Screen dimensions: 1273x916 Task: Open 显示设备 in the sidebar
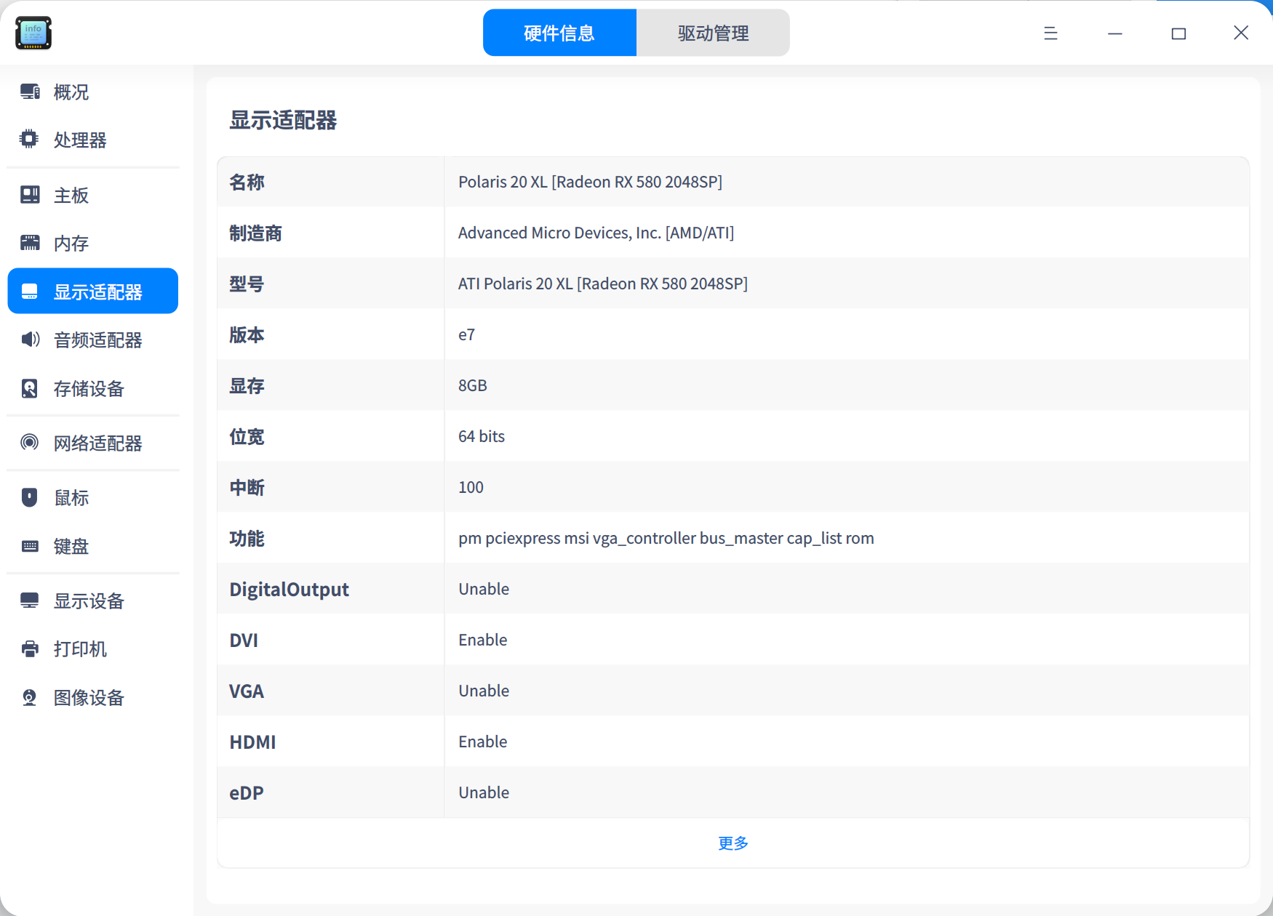(x=93, y=600)
